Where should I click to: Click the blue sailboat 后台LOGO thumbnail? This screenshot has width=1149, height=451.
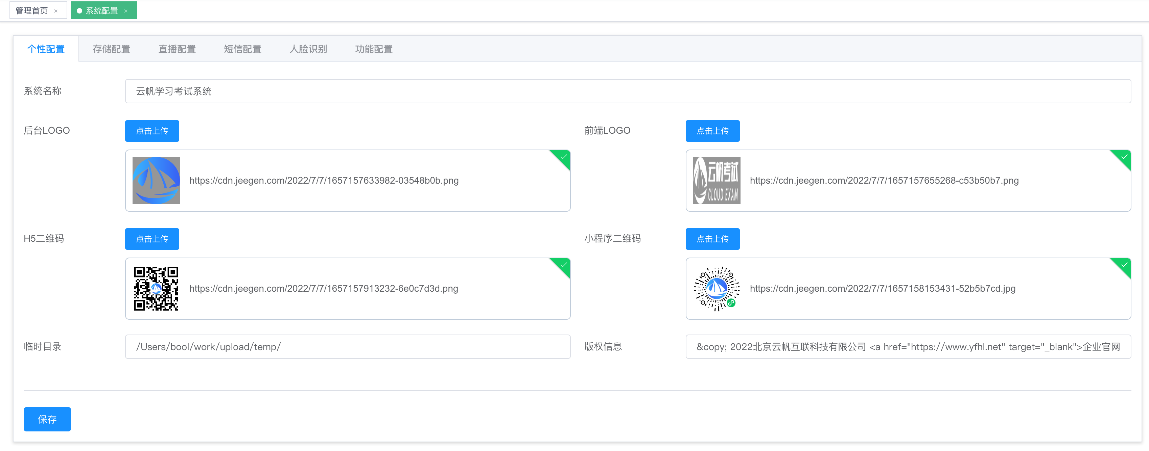(x=156, y=180)
